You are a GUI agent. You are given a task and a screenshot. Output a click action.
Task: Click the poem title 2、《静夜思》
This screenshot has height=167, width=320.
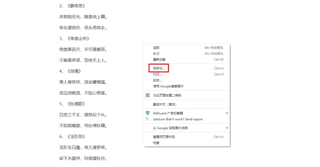tap(72, 6)
